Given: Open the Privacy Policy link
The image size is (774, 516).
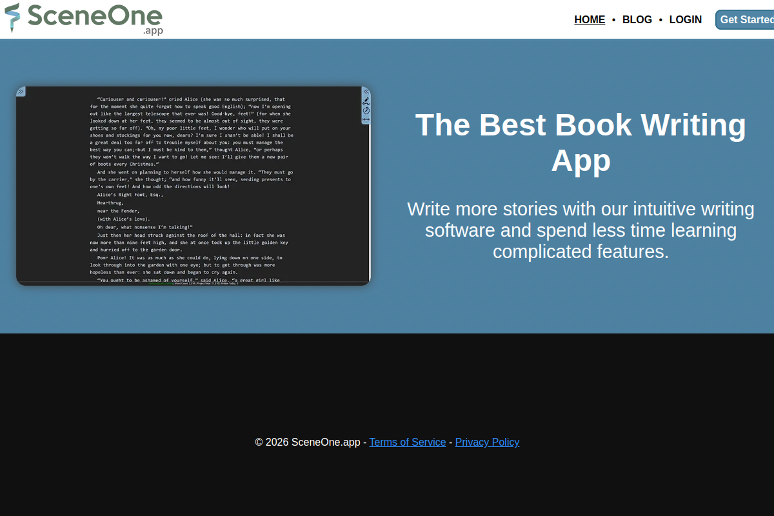Looking at the screenshot, I should click(x=487, y=442).
